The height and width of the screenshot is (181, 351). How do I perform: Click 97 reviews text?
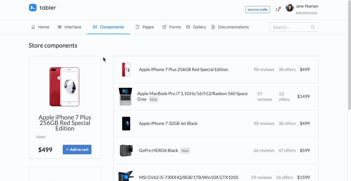point(264,97)
